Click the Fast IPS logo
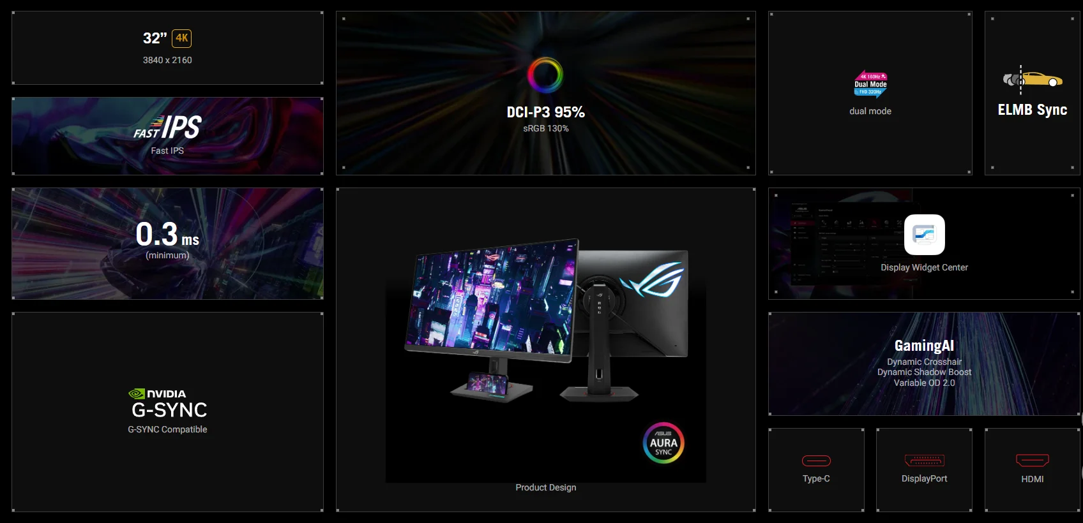The height and width of the screenshot is (523, 1083). [x=167, y=127]
